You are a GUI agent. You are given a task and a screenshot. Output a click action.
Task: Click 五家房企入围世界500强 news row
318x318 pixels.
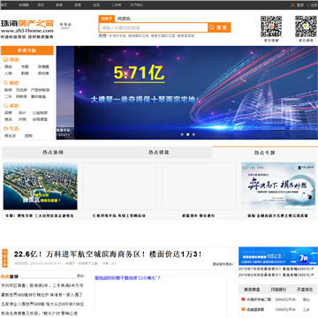(x=42, y=304)
